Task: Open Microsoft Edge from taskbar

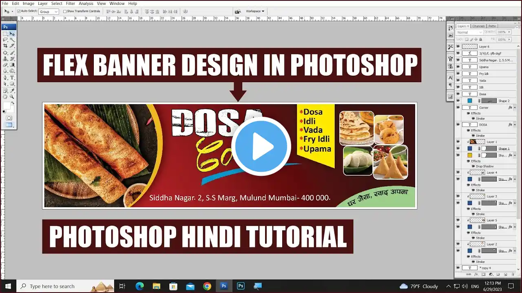Action: 139,286
